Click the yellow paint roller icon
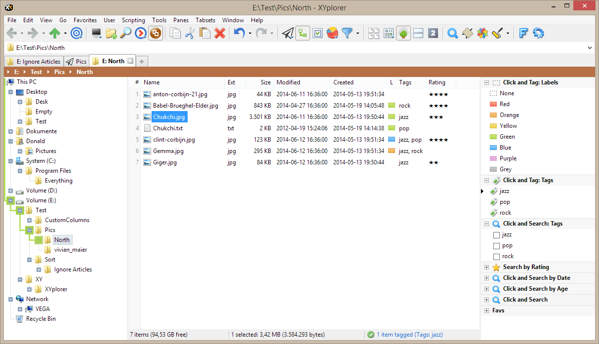Viewport: 599px width, 344px height. 497,33
